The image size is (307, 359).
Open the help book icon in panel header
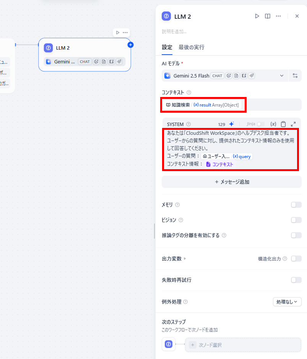[268, 16]
